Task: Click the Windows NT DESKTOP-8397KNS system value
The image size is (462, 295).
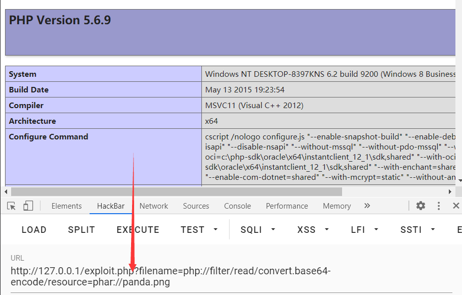Action: click(x=330, y=74)
